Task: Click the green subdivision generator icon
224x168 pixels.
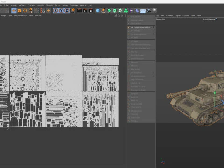Action: [109, 11]
